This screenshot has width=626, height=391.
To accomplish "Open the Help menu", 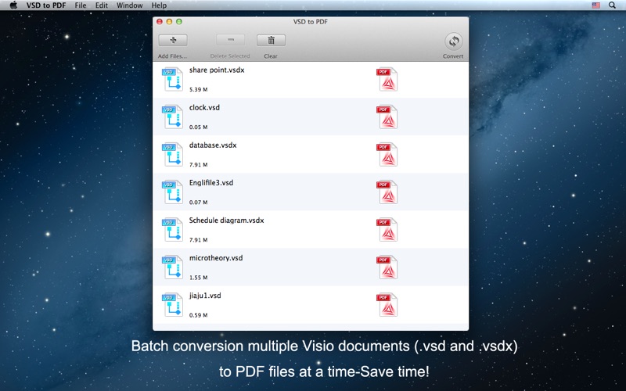I will [x=159, y=5].
